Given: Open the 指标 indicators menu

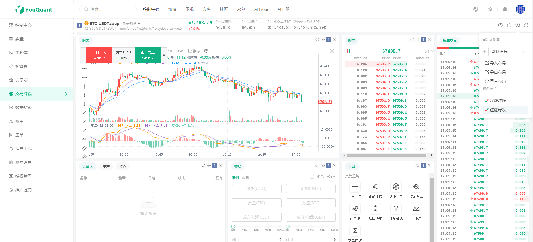Looking at the screenshot, I should click(x=194, y=51).
